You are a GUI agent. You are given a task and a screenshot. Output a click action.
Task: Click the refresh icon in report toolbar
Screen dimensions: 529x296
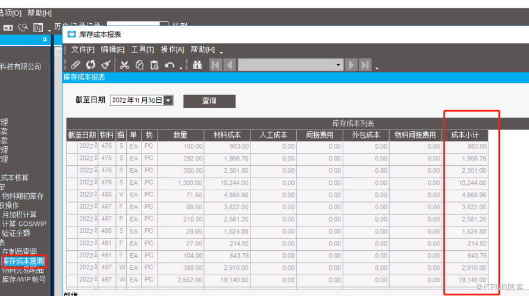[90, 65]
